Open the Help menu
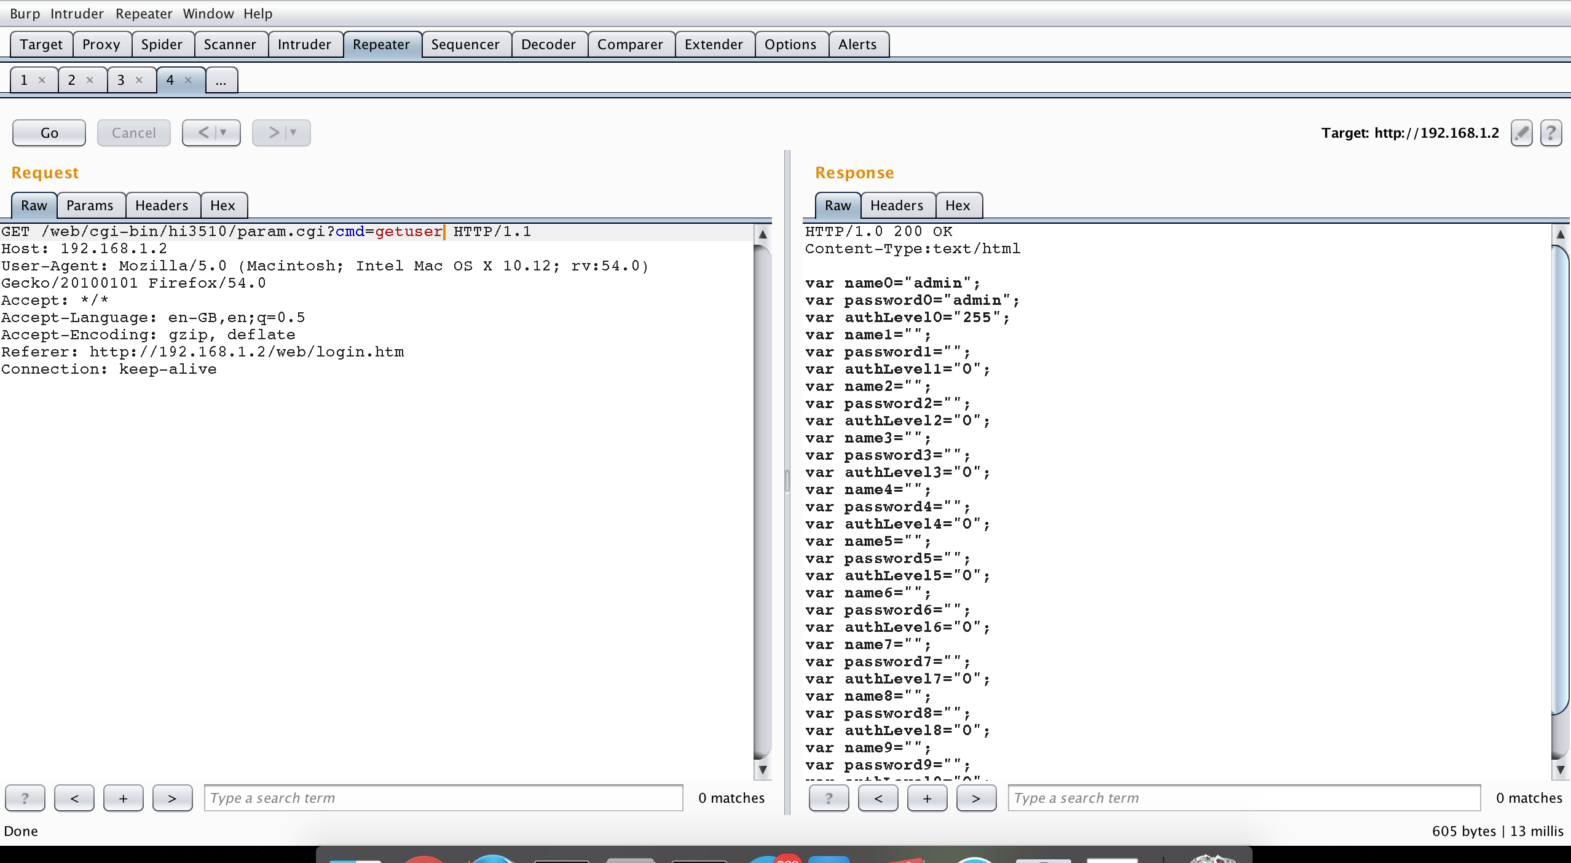This screenshot has height=863, width=1571. (x=258, y=14)
